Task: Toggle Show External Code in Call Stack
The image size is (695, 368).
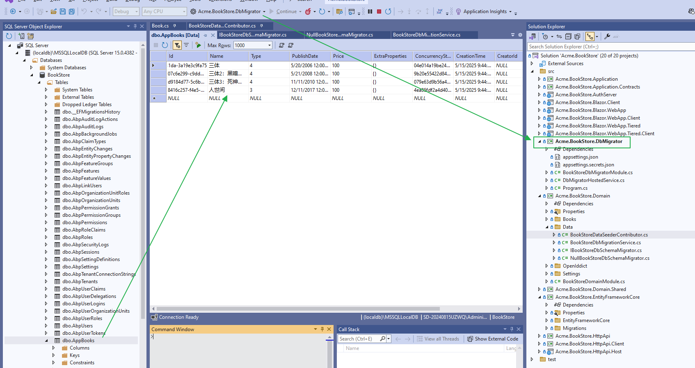Action: pyautogui.click(x=493, y=339)
